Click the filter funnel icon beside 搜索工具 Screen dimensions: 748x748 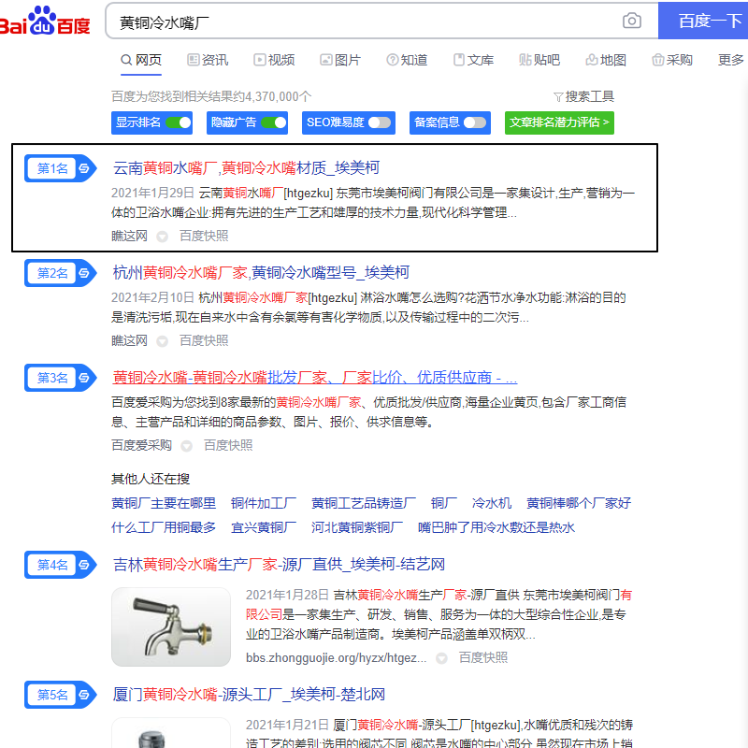pos(558,97)
